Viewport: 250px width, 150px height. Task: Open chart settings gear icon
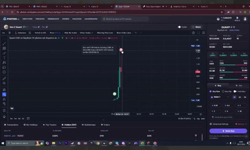point(194,33)
